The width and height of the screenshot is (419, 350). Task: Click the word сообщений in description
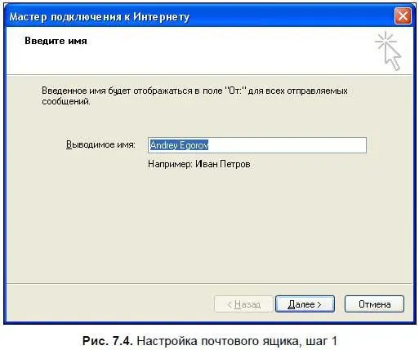pos(66,101)
